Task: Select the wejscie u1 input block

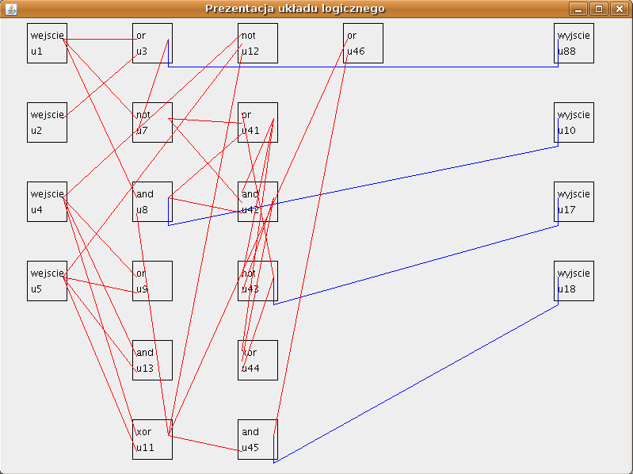Action: [x=48, y=44]
